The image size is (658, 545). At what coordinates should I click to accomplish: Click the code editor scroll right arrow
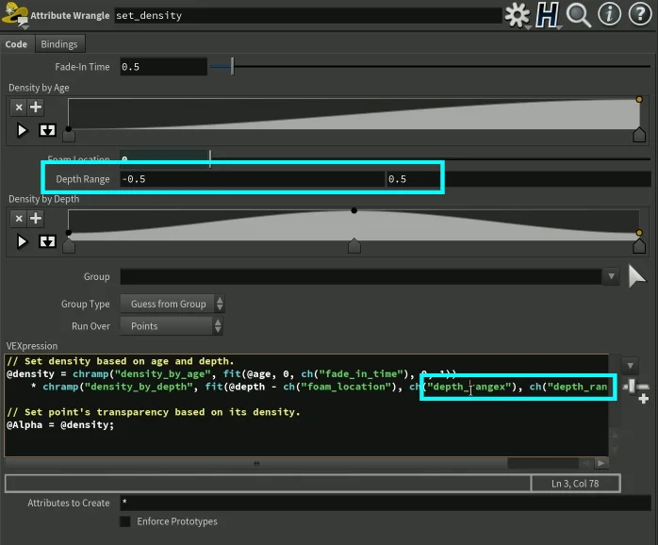point(600,463)
